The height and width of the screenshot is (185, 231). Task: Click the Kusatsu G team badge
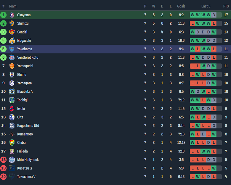coord(12,168)
